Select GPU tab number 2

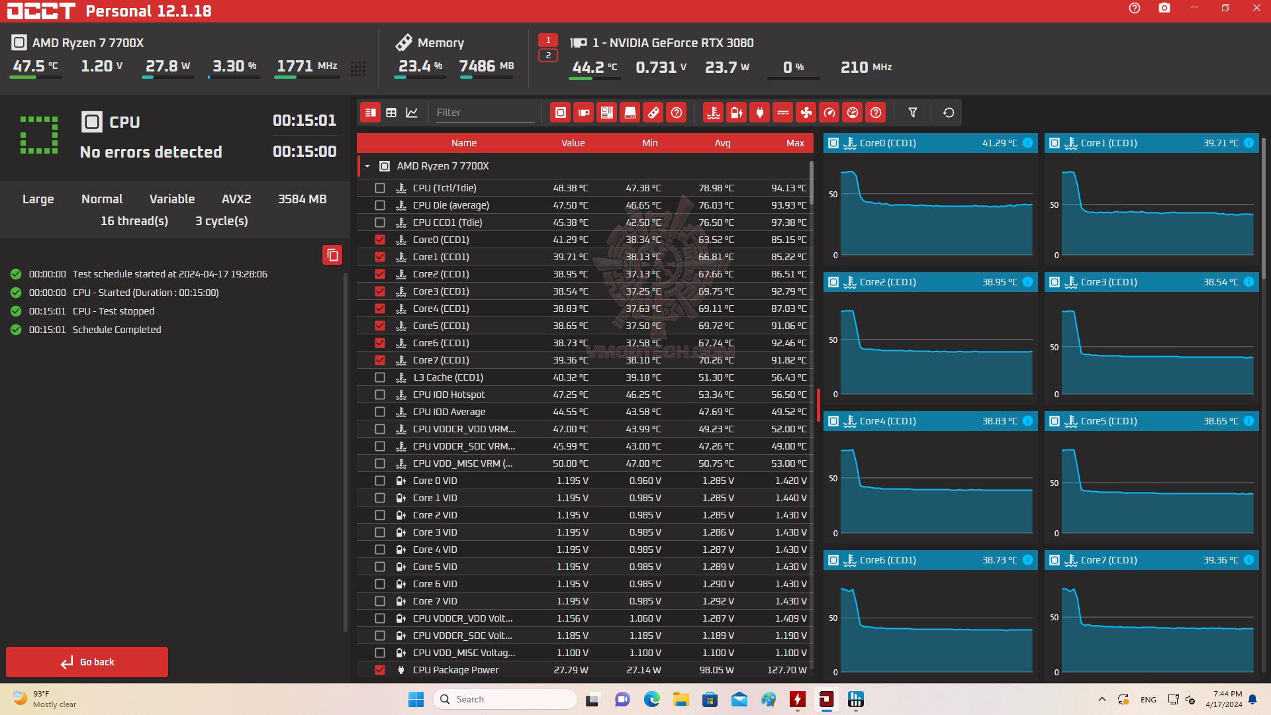tap(547, 56)
